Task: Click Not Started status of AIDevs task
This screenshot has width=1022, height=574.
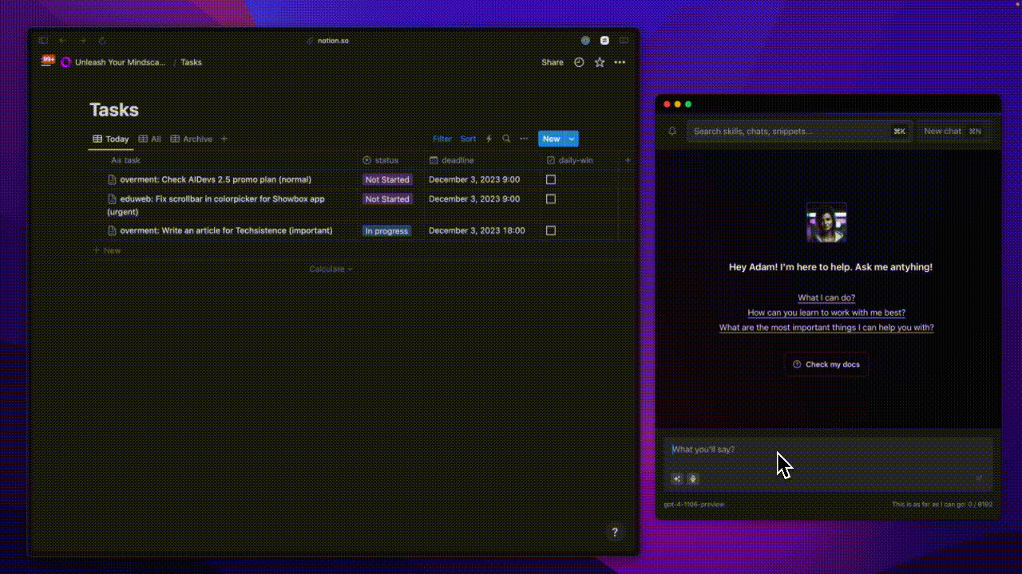Action: pos(387,179)
